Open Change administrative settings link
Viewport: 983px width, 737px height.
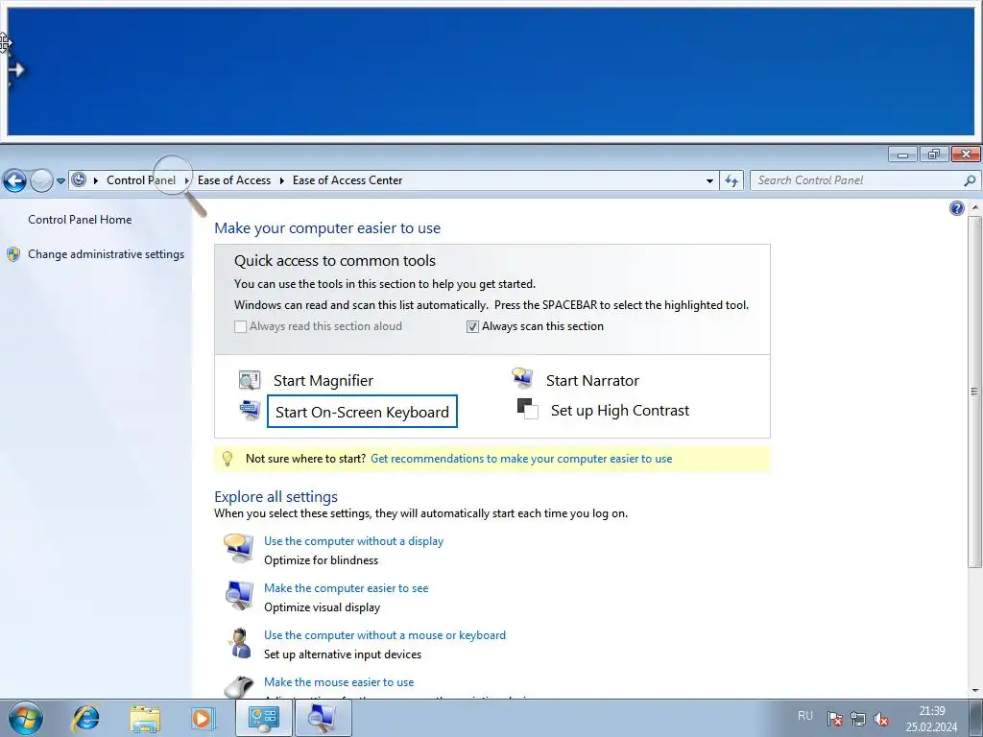pyautogui.click(x=106, y=253)
